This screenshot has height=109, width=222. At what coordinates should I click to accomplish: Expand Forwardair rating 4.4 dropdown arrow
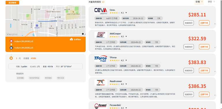(x=126, y=108)
